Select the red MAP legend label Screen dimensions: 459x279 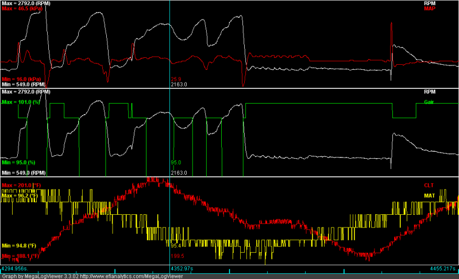430,9
